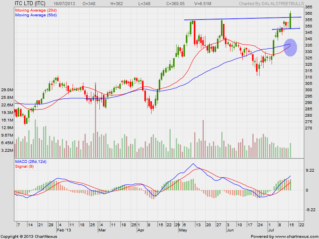This screenshot has width=319, height=239.
Task: Click the volume value V=6.51M
Action: (202, 4)
